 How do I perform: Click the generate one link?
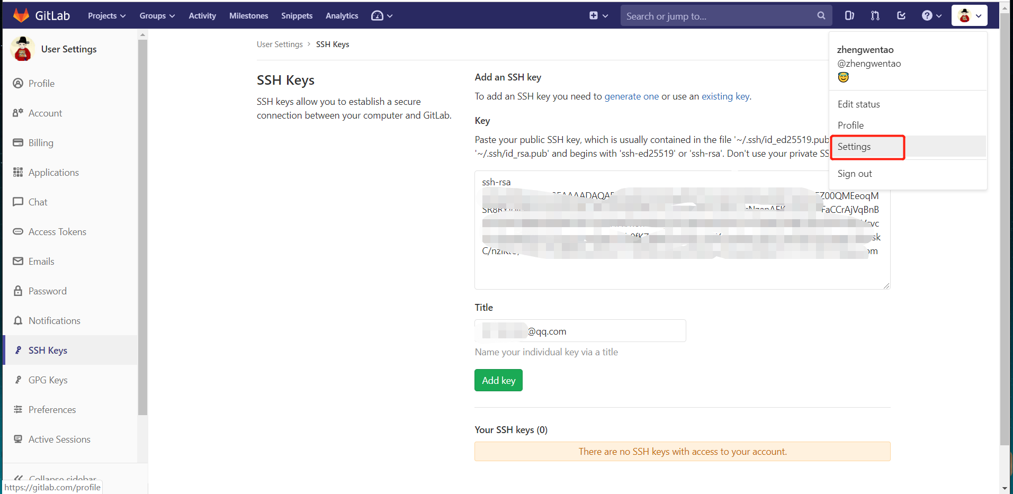[x=631, y=96]
